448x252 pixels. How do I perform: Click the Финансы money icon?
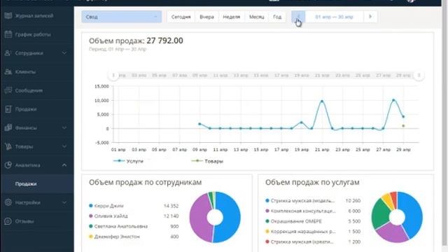pos(8,127)
